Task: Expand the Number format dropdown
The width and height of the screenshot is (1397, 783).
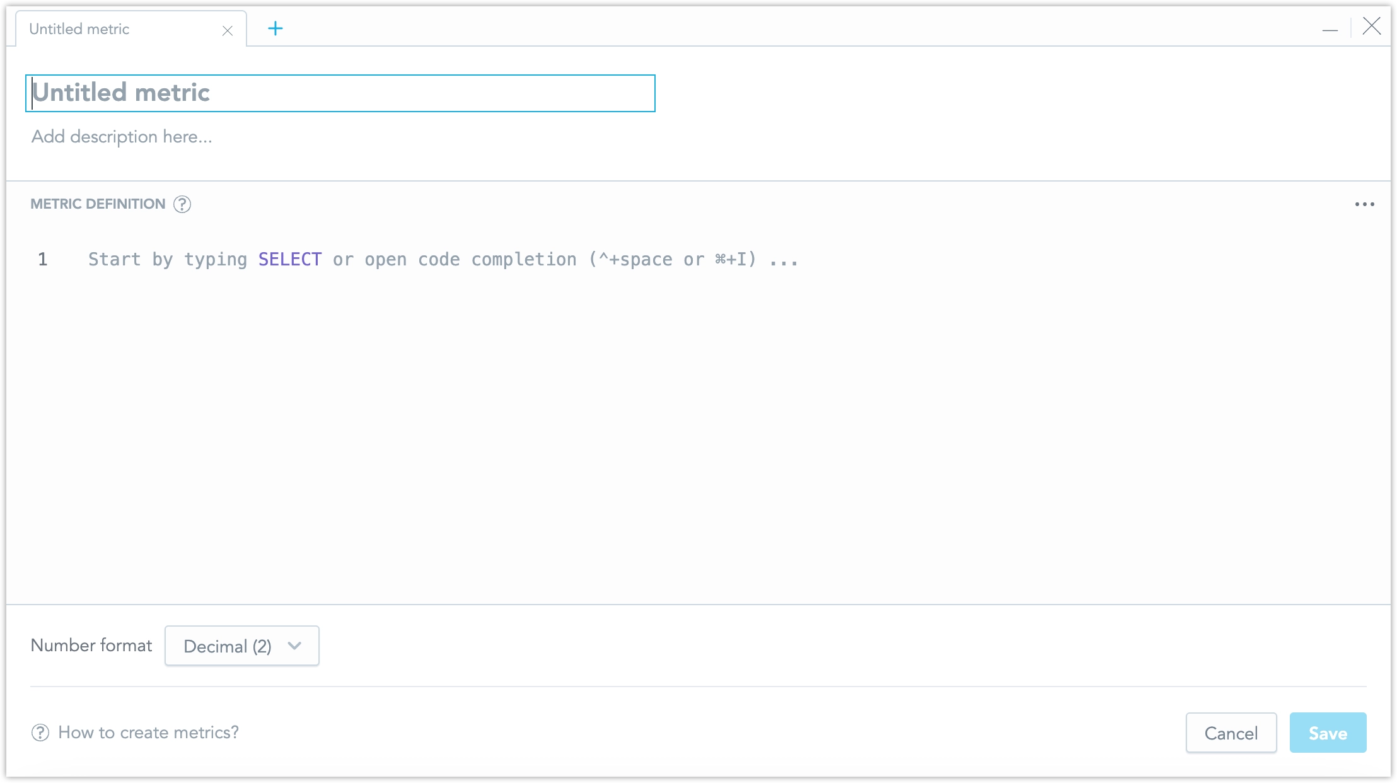Action: pyautogui.click(x=241, y=646)
